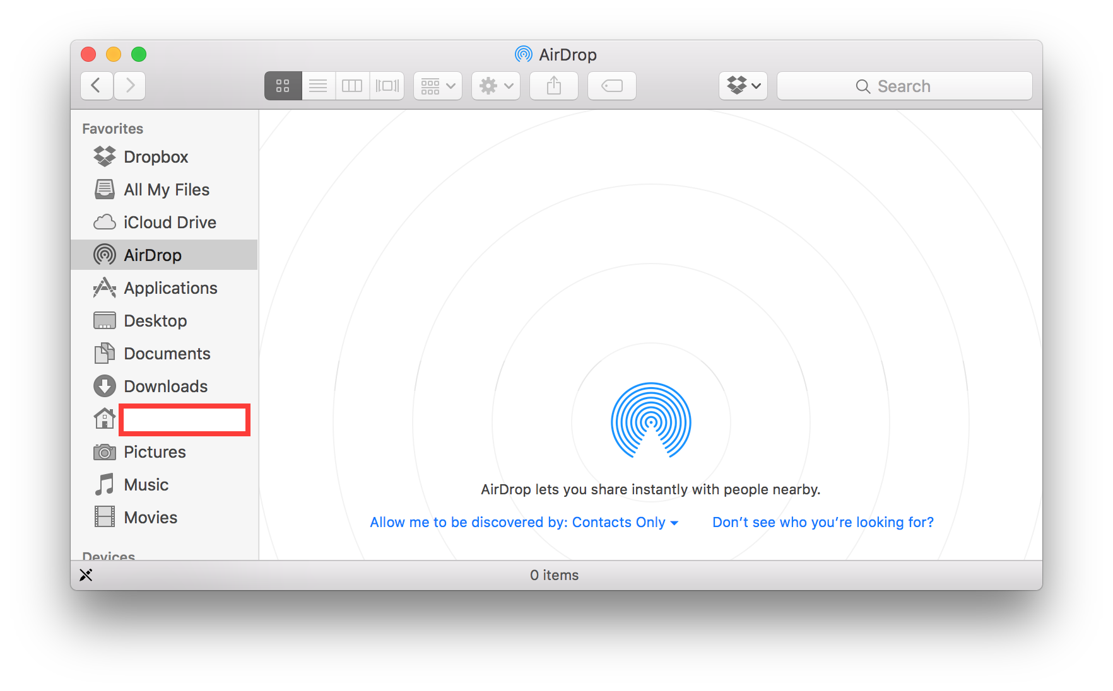This screenshot has height=691, width=1113.
Task: Select Music in the sidebar
Action: (x=164, y=485)
